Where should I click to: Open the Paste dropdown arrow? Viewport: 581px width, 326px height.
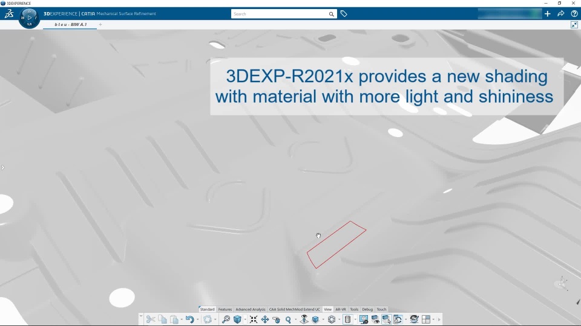click(182, 320)
